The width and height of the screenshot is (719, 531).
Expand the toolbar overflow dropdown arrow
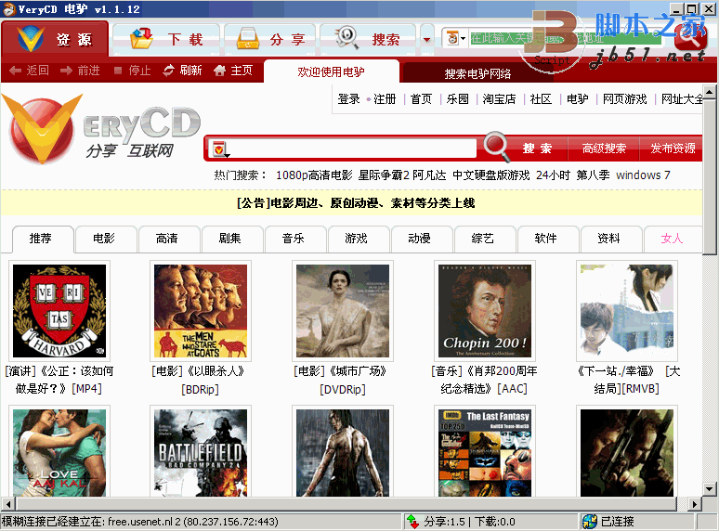click(427, 39)
